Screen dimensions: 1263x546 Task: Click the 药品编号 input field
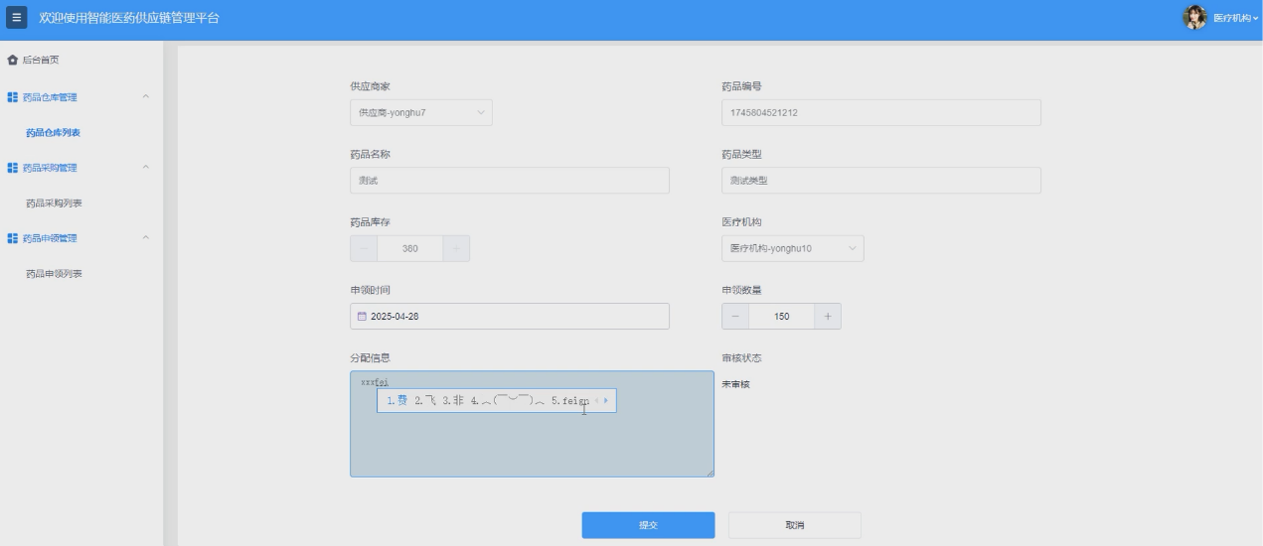pos(881,112)
